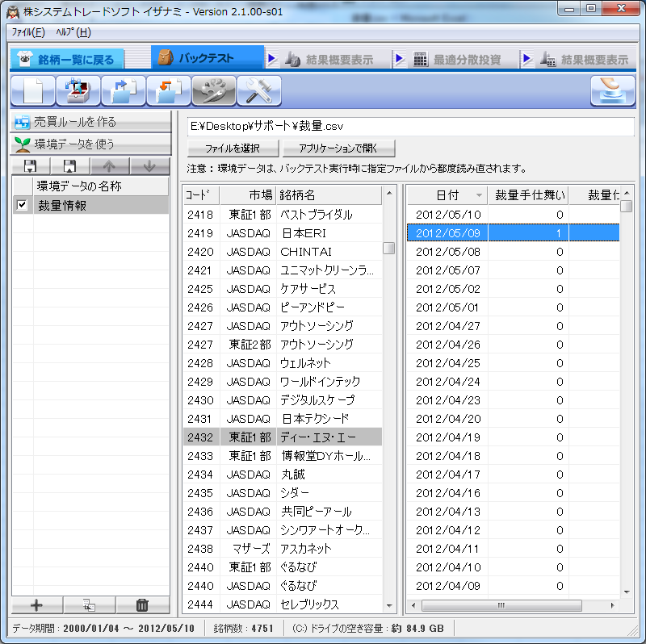Select stock row 2430 デジタルスケープ
646x644 pixels.
pos(283,399)
